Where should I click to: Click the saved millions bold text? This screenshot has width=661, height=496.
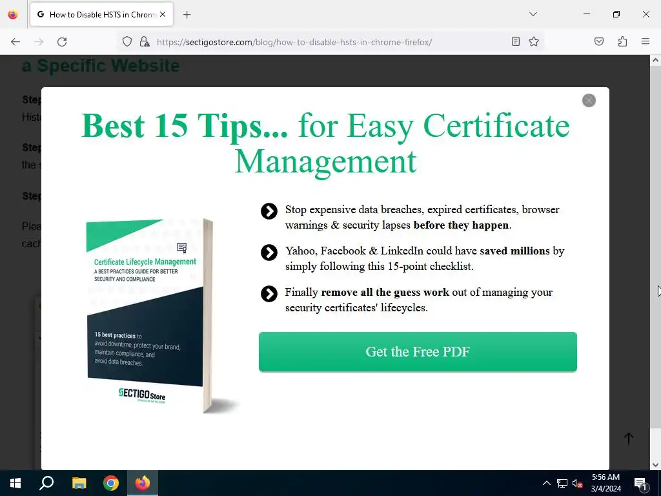(x=514, y=251)
